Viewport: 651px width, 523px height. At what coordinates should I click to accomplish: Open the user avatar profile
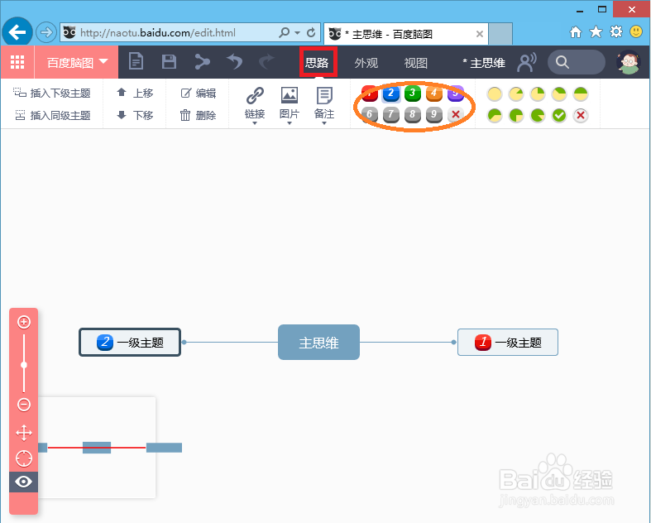click(x=629, y=62)
